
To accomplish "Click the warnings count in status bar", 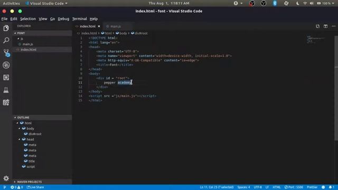I will point(20,187).
